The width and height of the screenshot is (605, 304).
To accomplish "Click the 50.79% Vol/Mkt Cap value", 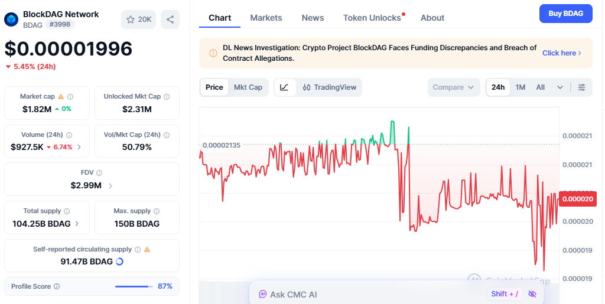I will click(x=137, y=147).
